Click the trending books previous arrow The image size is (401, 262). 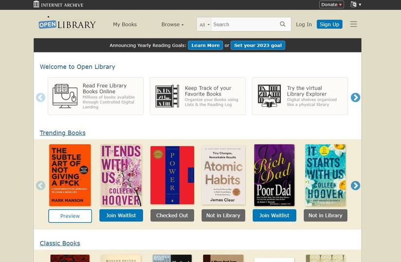[41, 185]
